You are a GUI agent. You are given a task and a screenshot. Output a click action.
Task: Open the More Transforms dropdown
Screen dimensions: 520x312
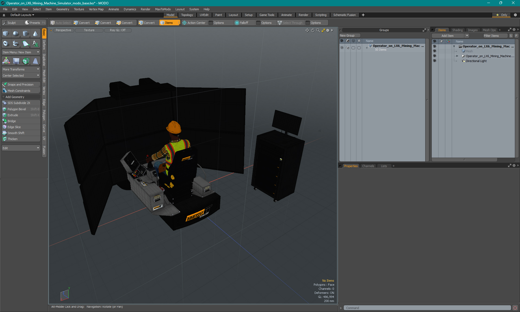[x=21, y=69]
